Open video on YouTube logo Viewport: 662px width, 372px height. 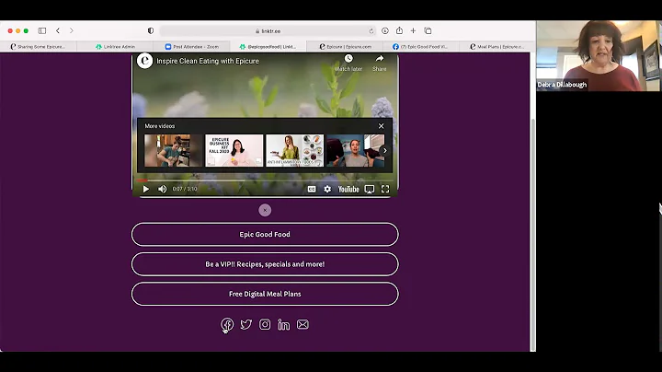coord(348,189)
